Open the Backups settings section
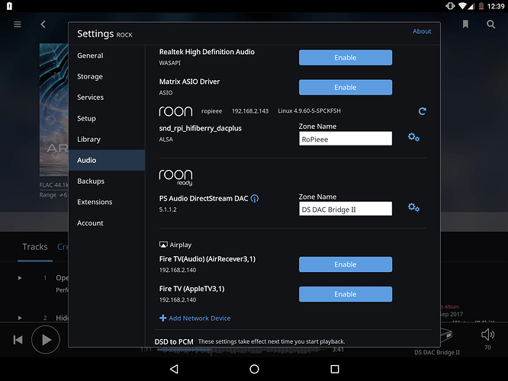Image resolution: width=508 pixels, height=381 pixels. click(x=107, y=181)
